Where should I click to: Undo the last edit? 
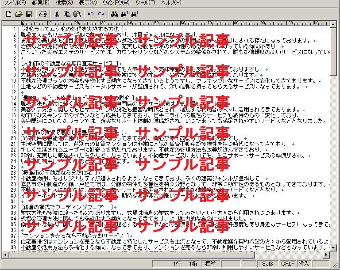point(91,14)
